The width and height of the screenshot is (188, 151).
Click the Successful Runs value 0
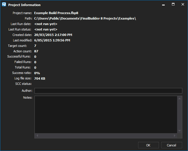35,57
